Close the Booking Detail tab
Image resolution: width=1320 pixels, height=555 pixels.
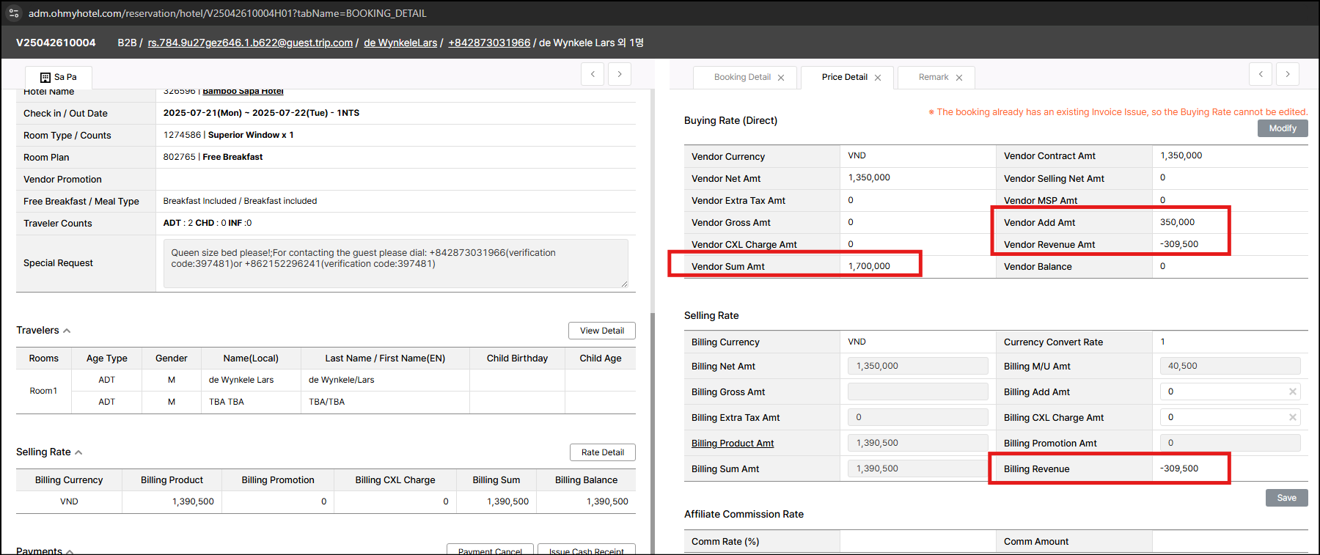[x=781, y=78]
